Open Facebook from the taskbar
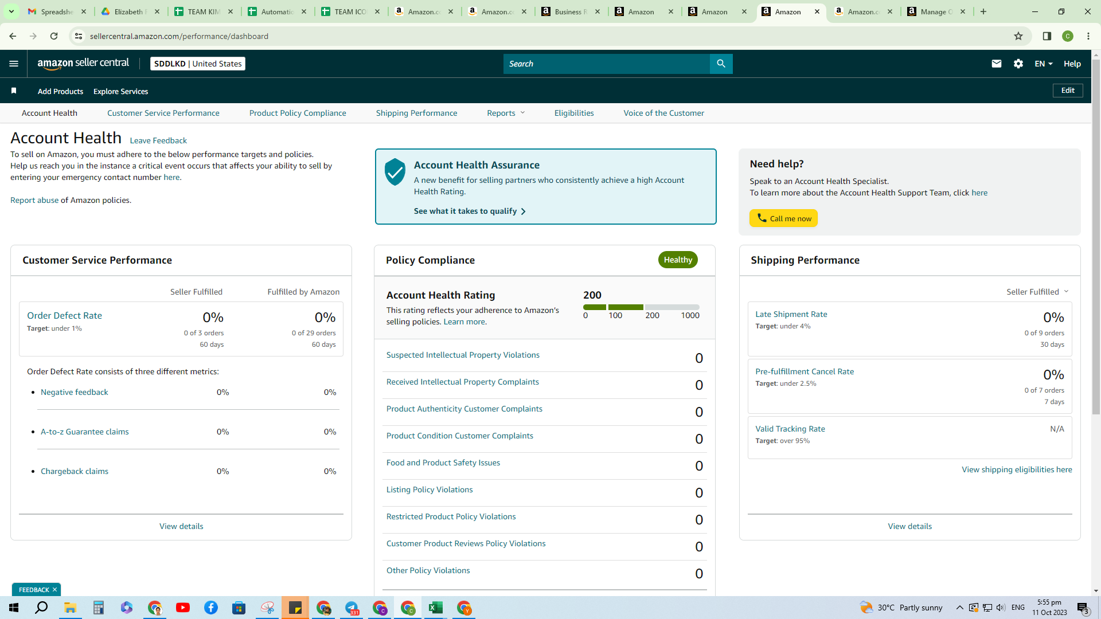The image size is (1101, 619). point(211,608)
